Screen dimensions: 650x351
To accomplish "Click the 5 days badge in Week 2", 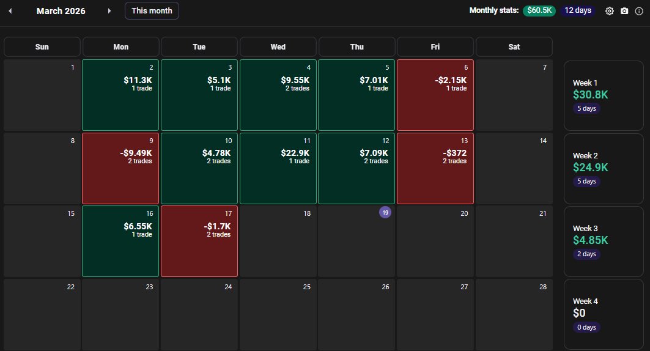I will (x=586, y=182).
